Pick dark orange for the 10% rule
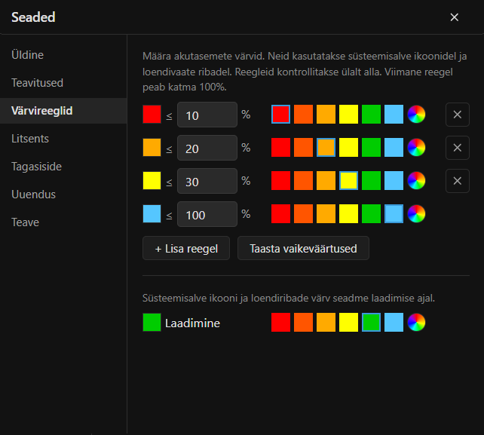 pyautogui.click(x=303, y=115)
